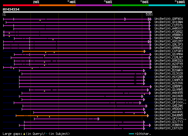This screenshot has width=188, height=136.
Task: Click hit label UniRef100_A7Q8Q2
Action: [x=169, y=32]
